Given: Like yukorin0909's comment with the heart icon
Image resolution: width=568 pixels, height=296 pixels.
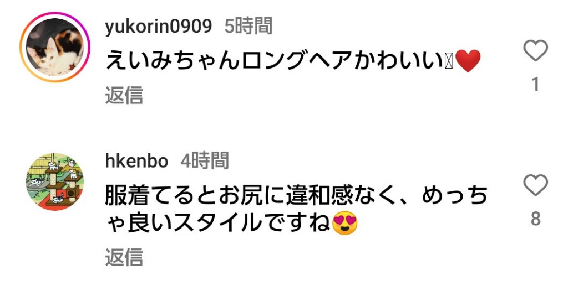Looking at the screenshot, I should [535, 50].
